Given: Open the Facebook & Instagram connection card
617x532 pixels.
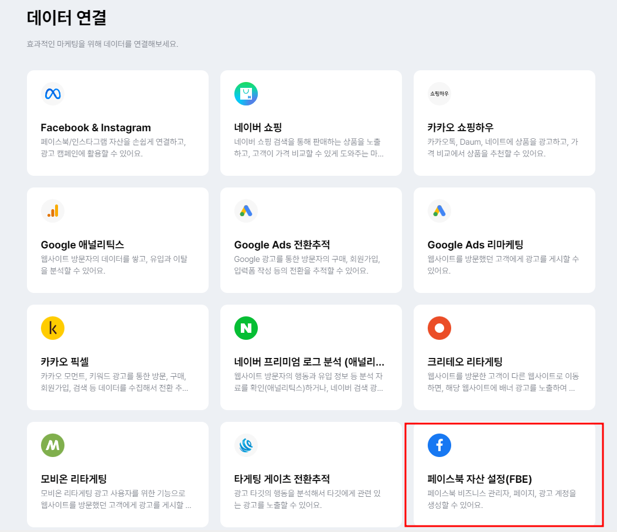Looking at the screenshot, I should pyautogui.click(x=117, y=122).
